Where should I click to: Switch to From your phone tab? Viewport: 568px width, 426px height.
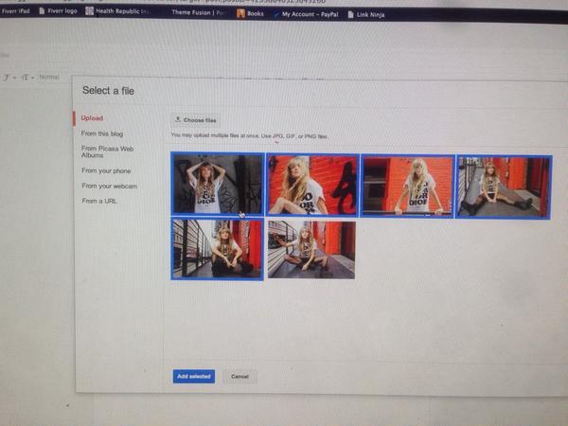[x=106, y=170]
